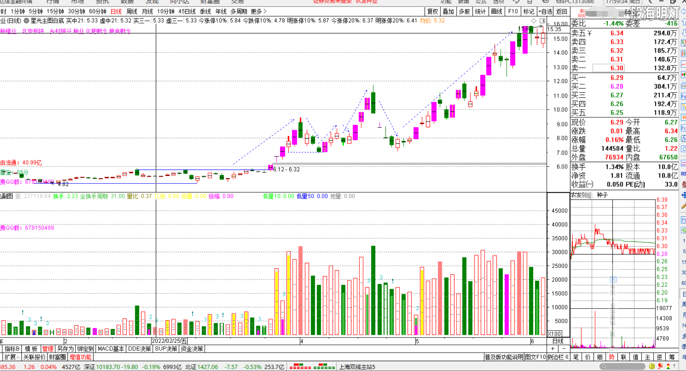Click the plus zoom-in button below chart

click(552, 349)
